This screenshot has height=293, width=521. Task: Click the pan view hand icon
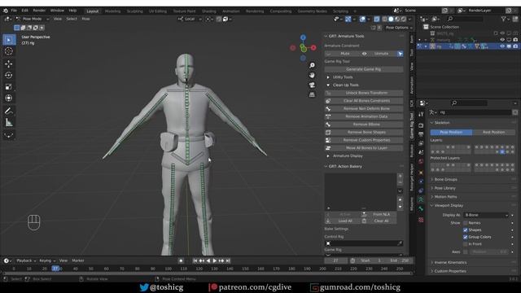tap(312, 76)
